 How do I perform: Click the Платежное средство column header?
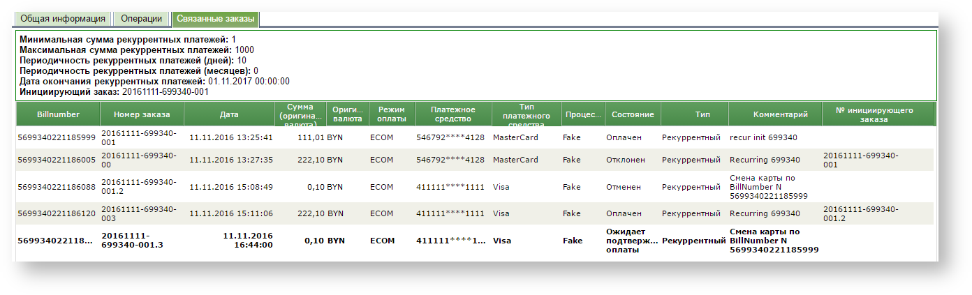(453, 114)
